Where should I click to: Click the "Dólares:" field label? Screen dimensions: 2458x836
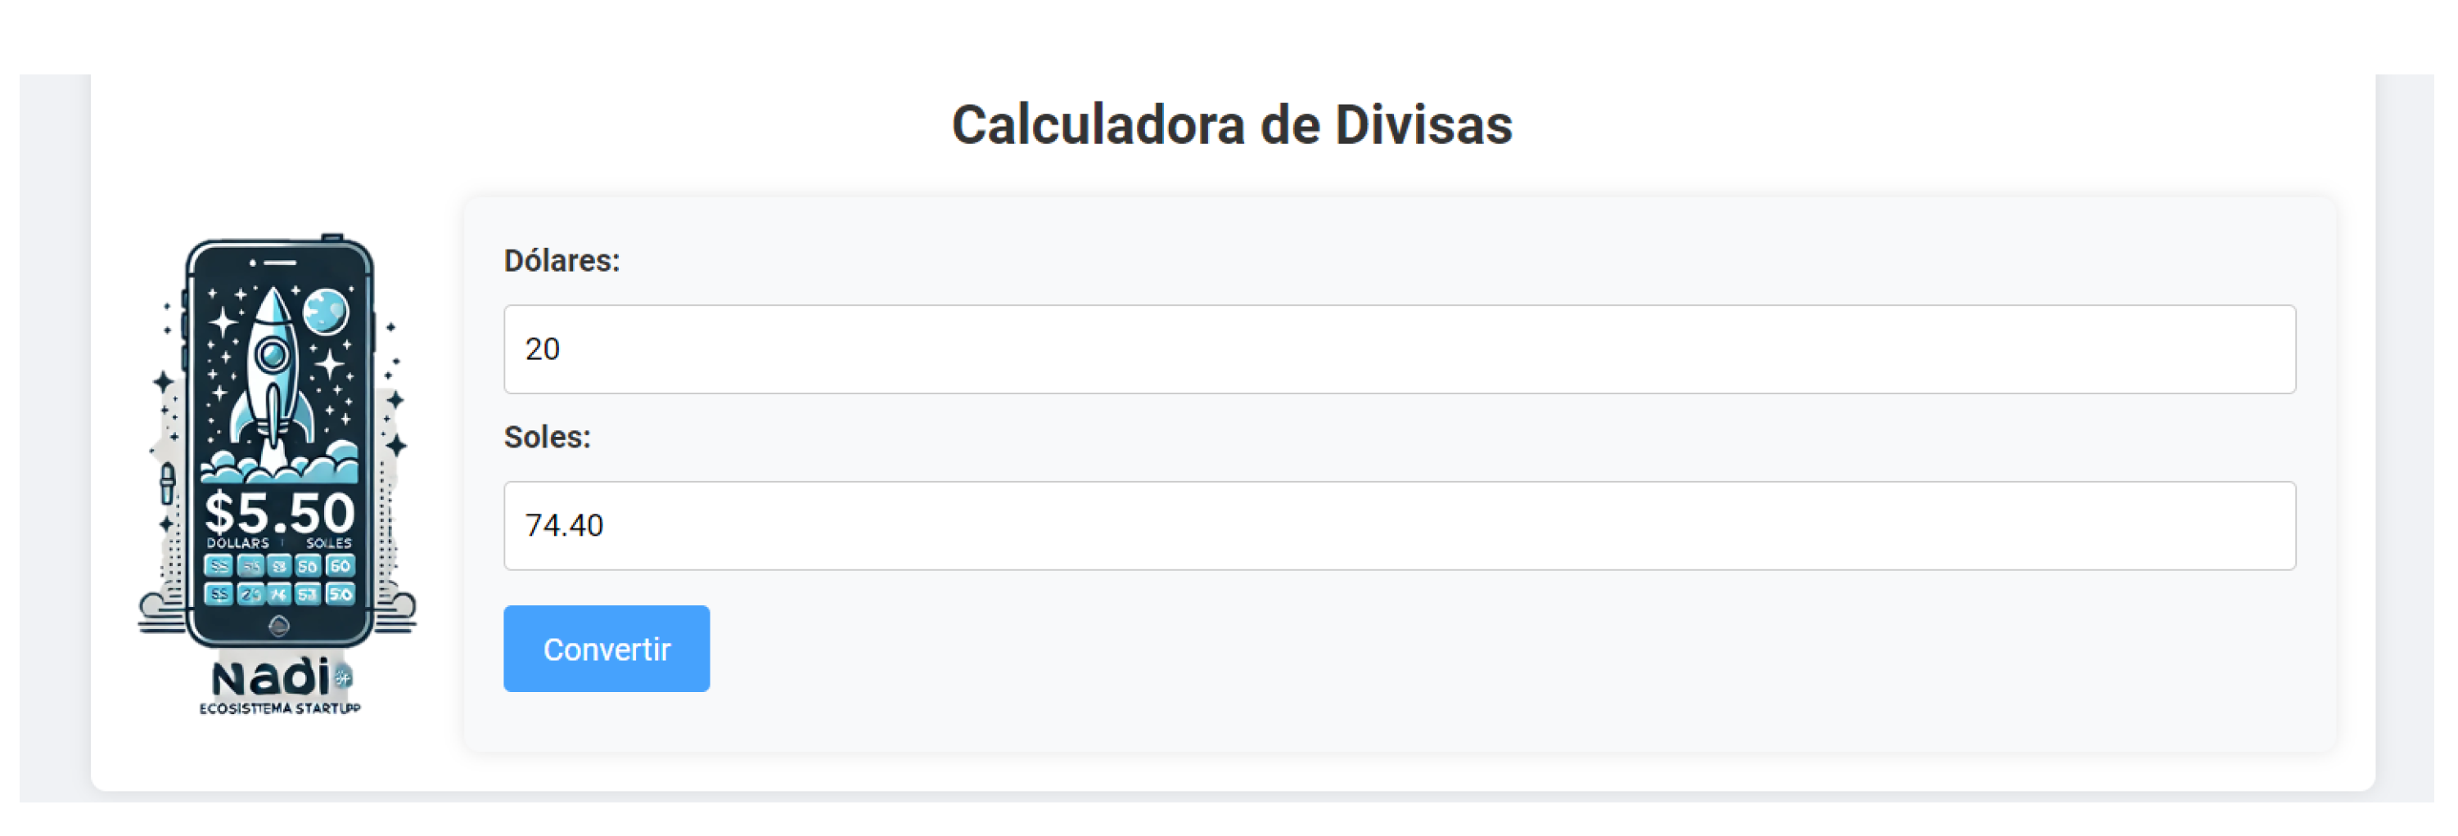(x=561, y=260)
